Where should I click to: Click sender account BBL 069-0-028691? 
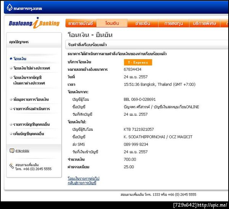(140, 99)
